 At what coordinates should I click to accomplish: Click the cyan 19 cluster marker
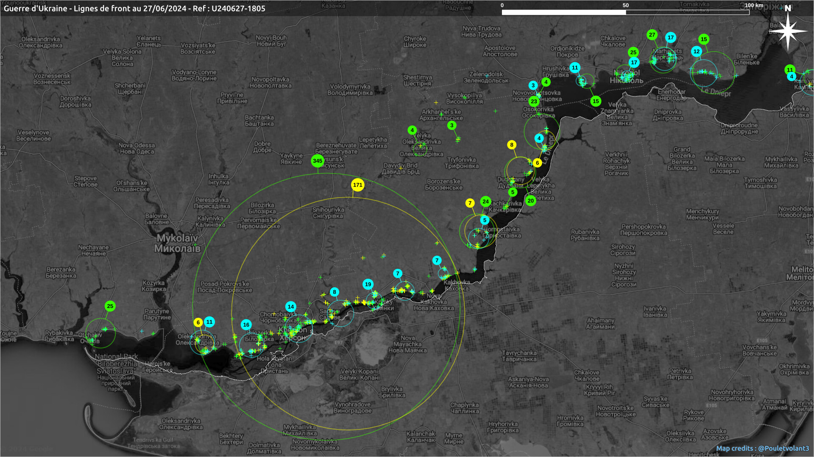pos(368,284)
